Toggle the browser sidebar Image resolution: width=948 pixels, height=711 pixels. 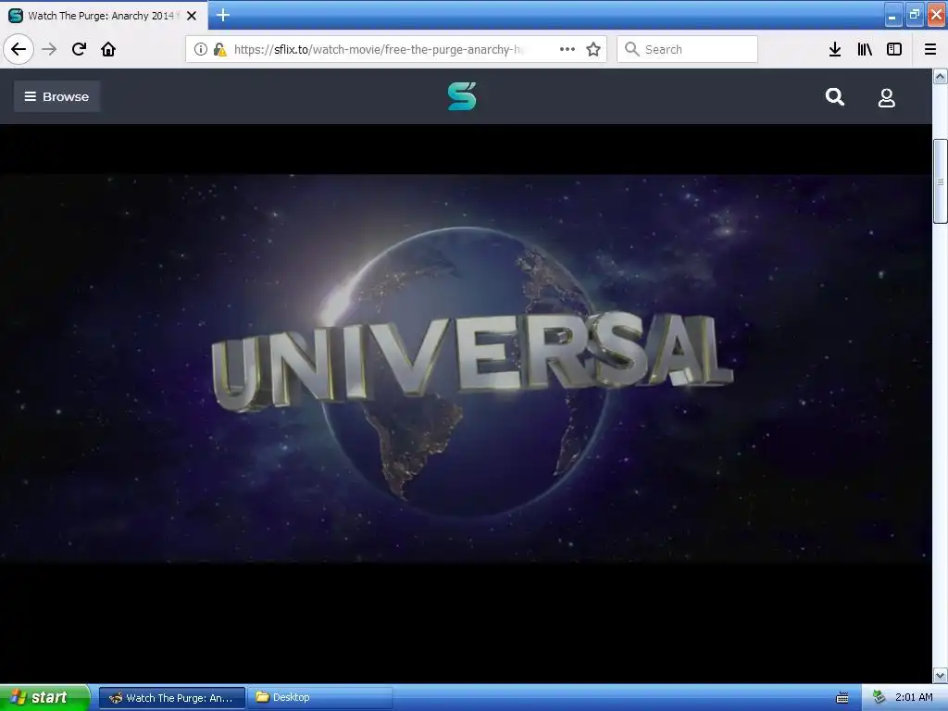click(894, 49)
